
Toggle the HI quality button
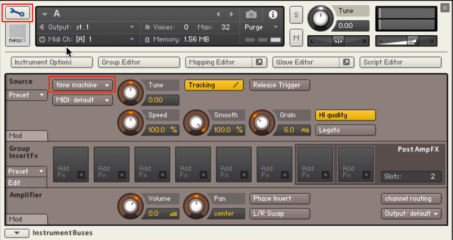pos(345,115)
